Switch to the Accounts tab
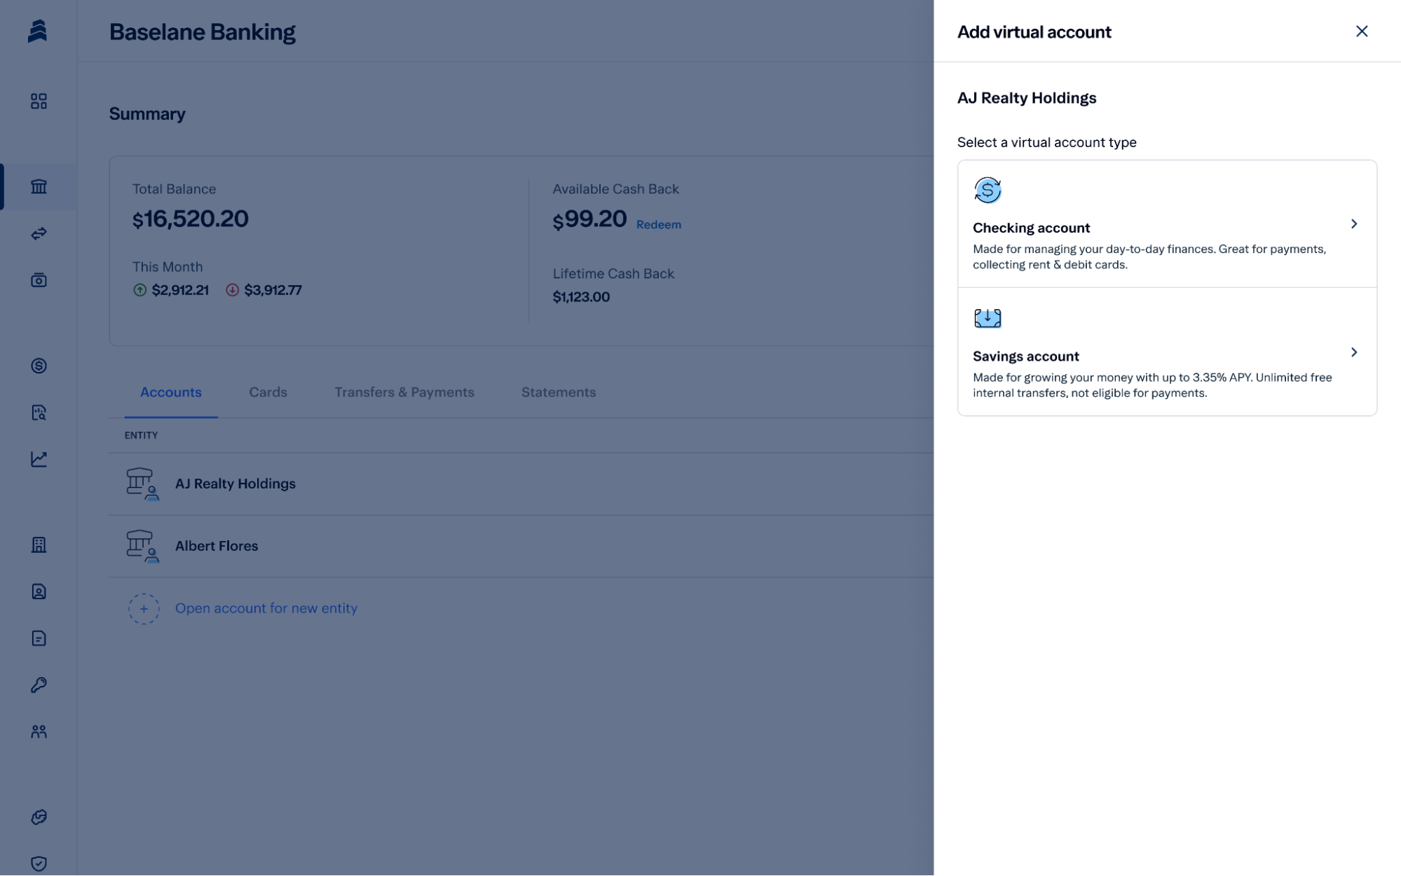 click(x=171, y=392)
